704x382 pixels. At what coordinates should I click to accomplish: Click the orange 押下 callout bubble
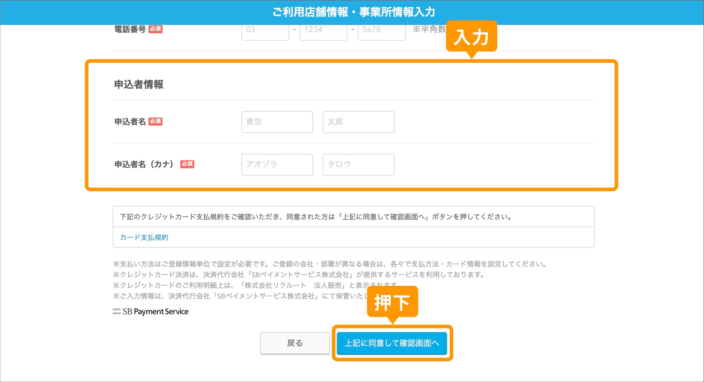[x=392, y=302]
